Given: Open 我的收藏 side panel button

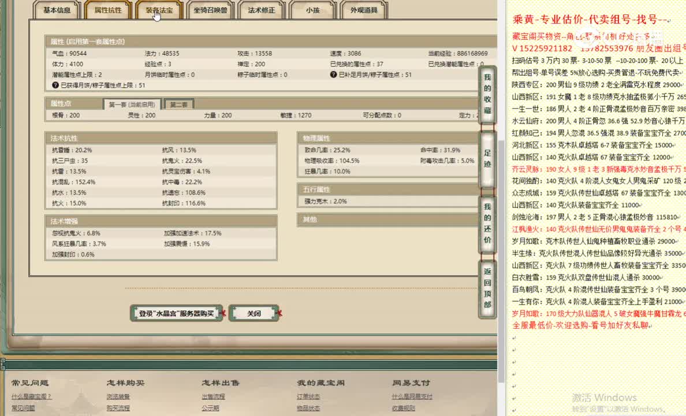Looking at the screenshot, I should point(487,94).
